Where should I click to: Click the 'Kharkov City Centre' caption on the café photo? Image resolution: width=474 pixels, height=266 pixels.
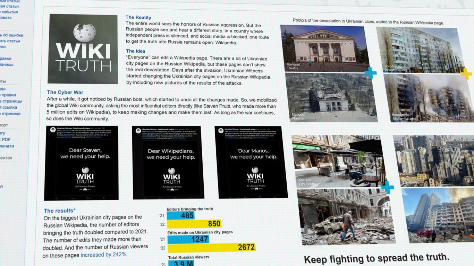tap(307, 182)
